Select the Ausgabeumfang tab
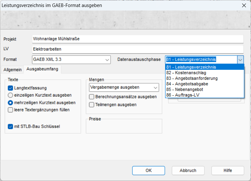Screen dimensions: 251x181 click(x=42, y=69)
